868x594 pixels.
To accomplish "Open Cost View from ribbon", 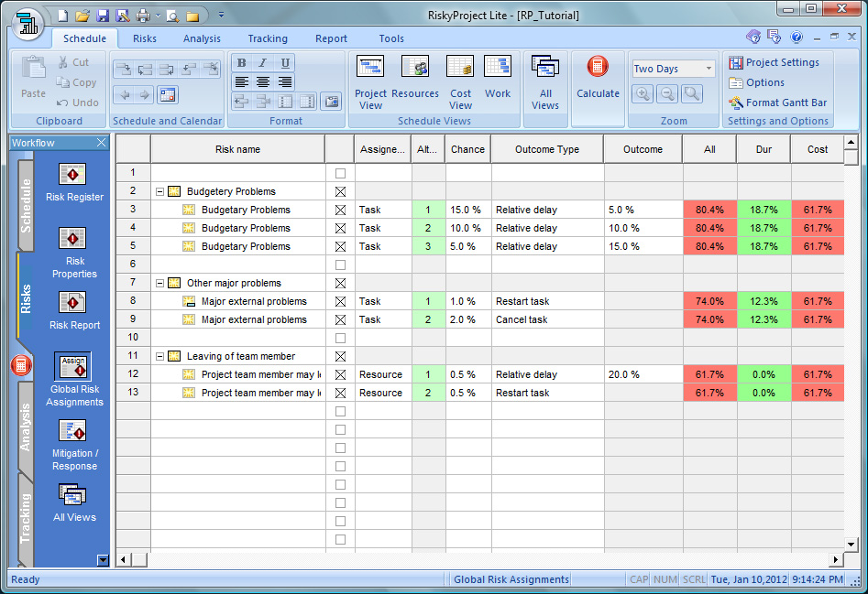I will tap(460, 83).
